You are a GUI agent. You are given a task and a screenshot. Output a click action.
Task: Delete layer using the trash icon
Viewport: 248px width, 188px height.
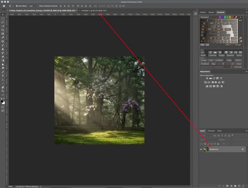tap(243, 186)
